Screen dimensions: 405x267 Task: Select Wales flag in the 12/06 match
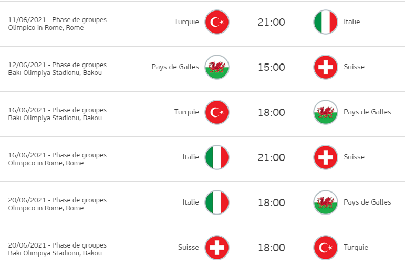[217, 67]
